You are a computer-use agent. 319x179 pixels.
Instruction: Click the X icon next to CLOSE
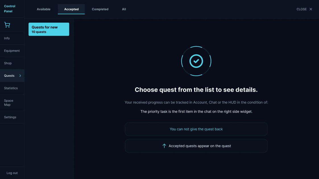[x=311, y=9]
